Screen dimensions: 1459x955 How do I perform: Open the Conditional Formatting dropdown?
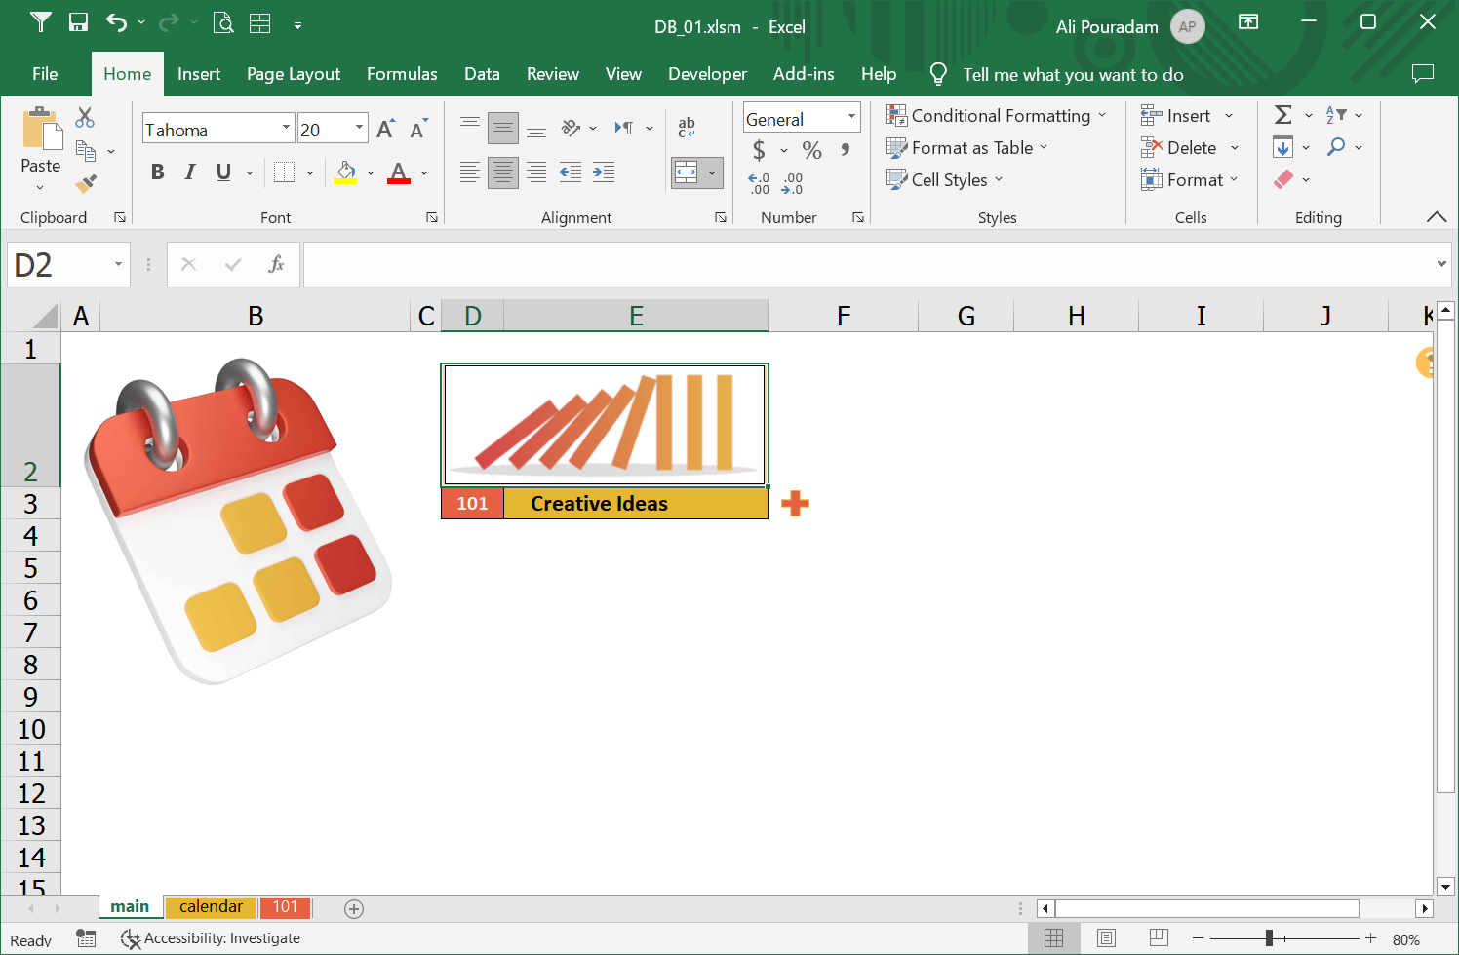click(995, 115)
